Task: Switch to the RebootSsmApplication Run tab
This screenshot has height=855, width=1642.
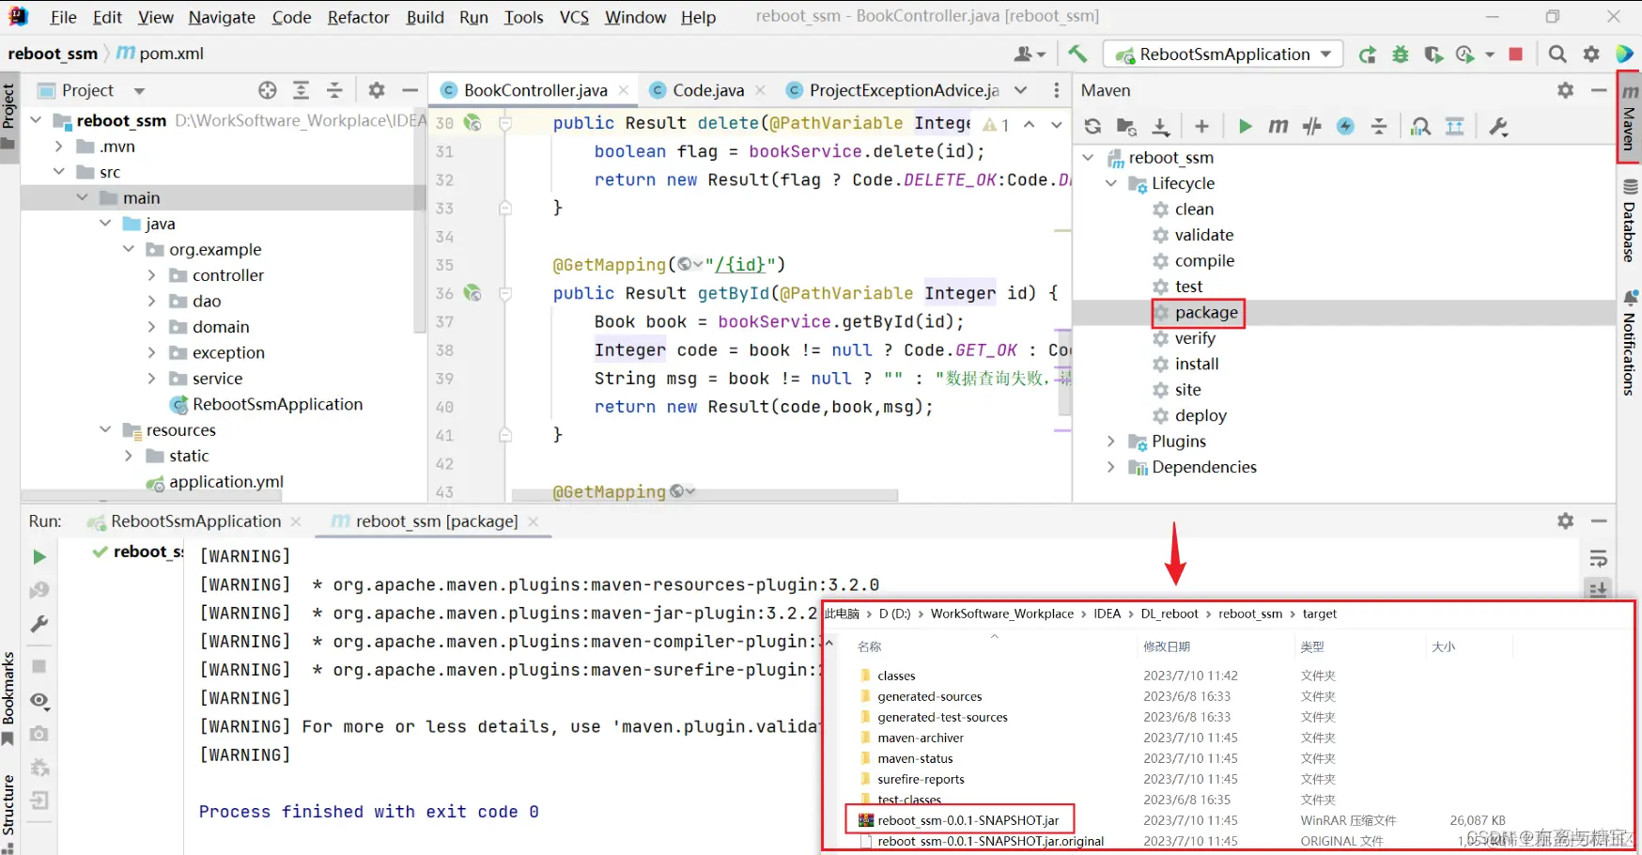Action: point(194,521)
